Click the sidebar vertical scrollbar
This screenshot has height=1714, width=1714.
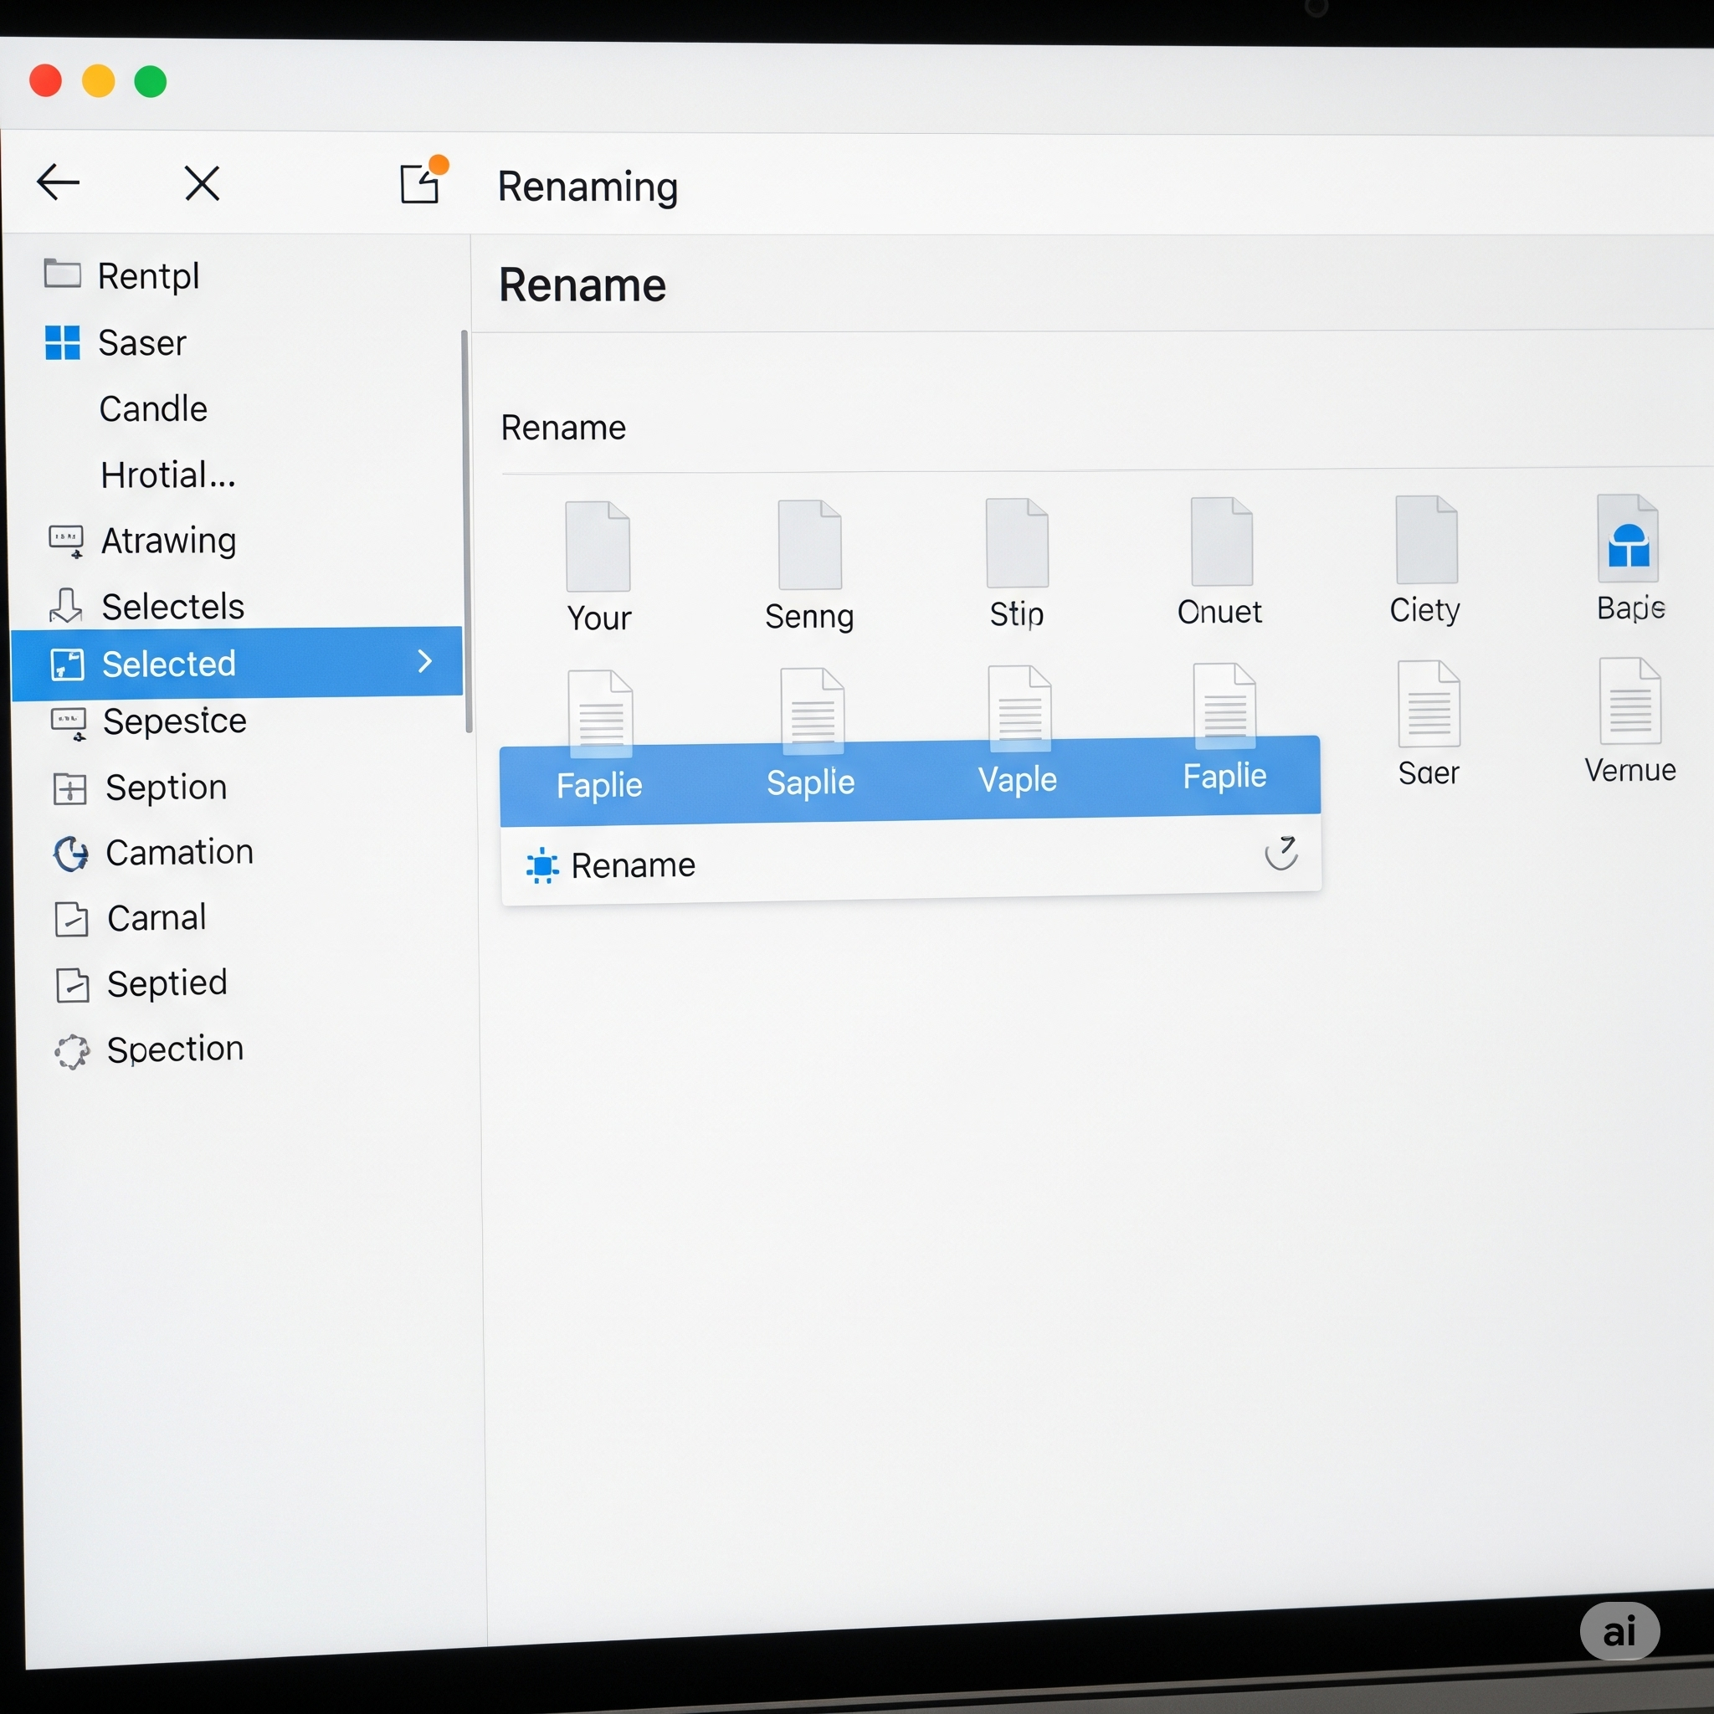466,531
